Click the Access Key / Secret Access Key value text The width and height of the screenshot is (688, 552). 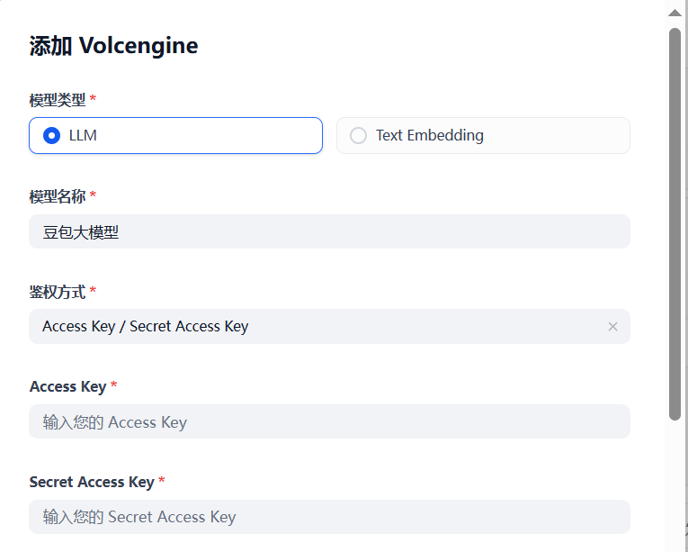tap(145, 327)
